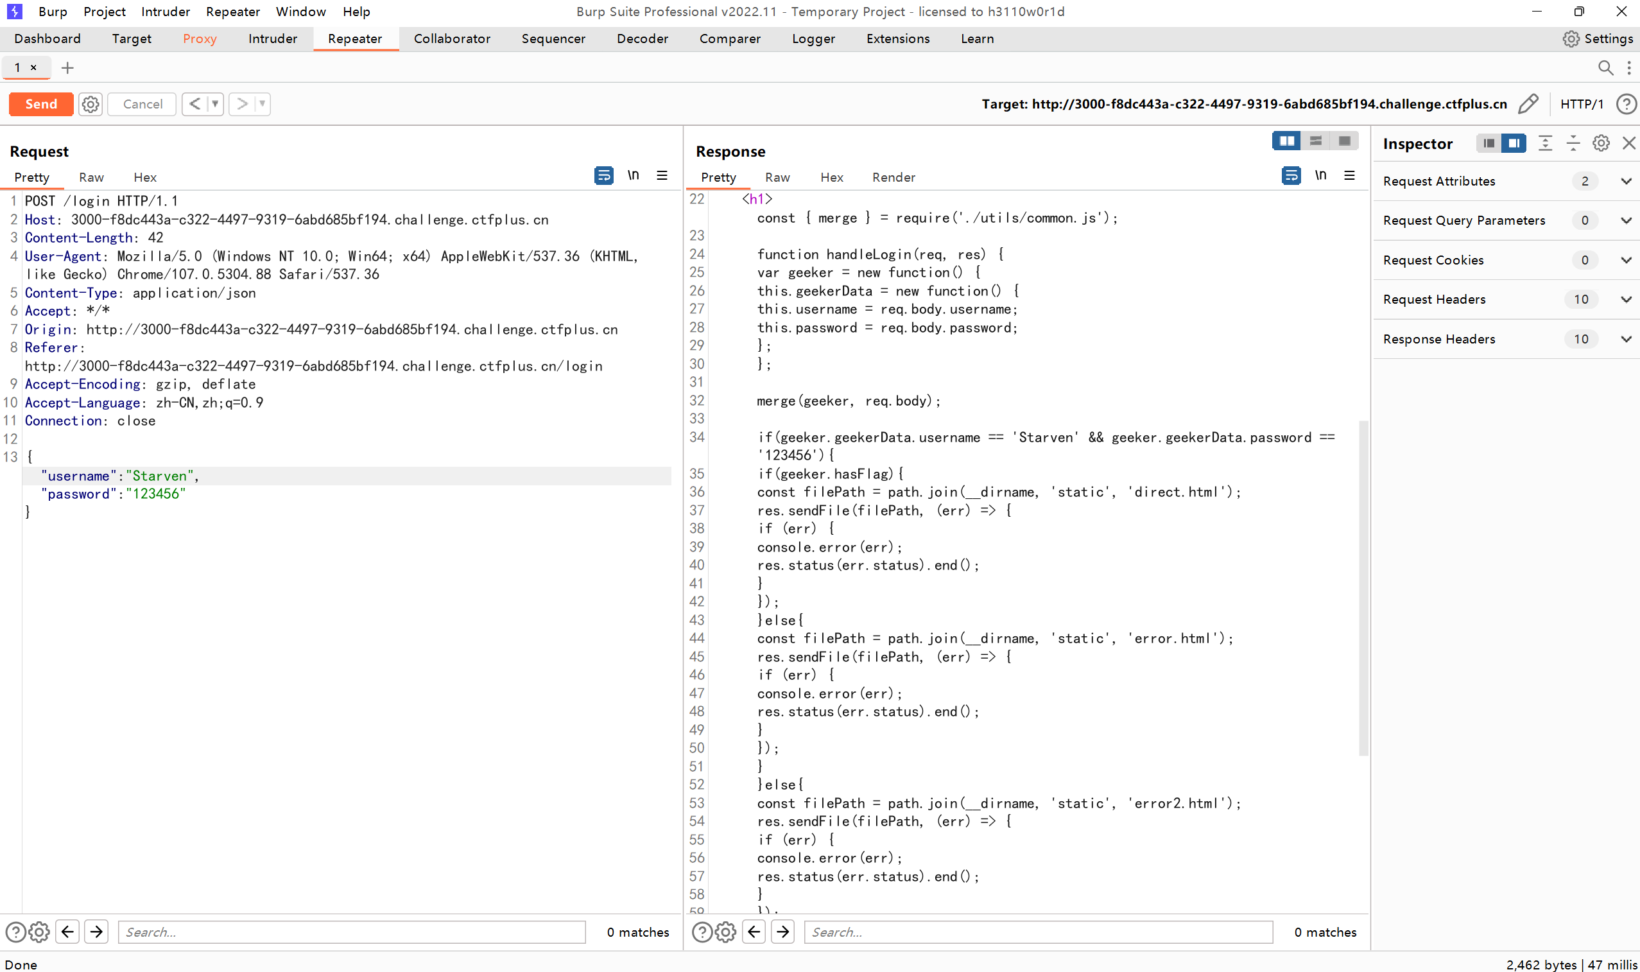Toggle request non-printable characters \n

[x=633, y=175]
